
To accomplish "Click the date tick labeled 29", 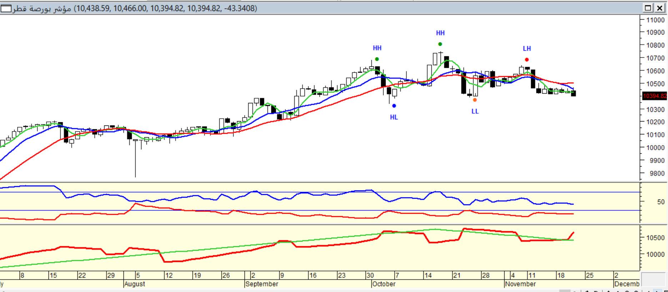I will [111, 276].
